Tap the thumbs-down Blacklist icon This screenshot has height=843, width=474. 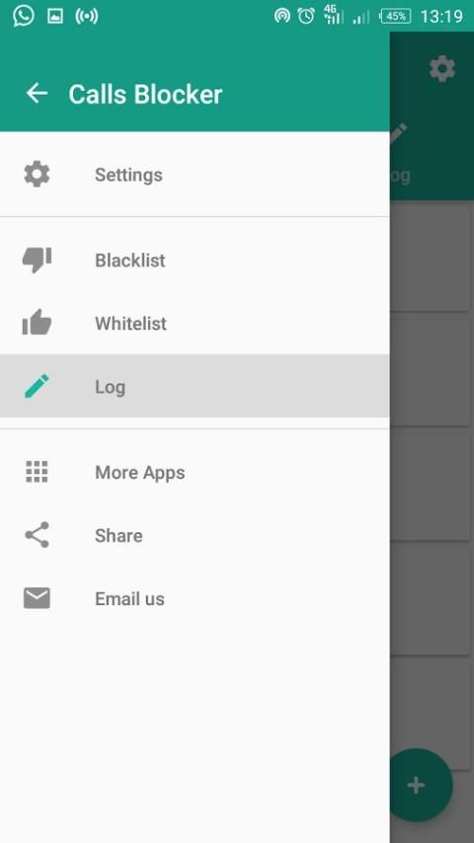37,261
